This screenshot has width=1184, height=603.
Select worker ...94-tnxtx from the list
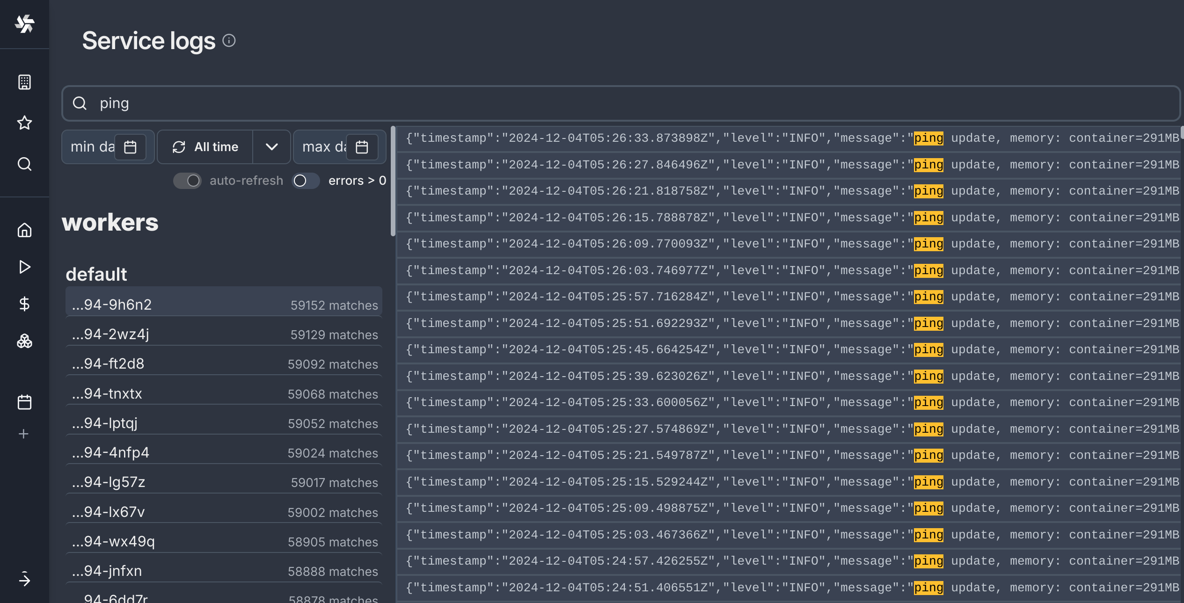224,394
